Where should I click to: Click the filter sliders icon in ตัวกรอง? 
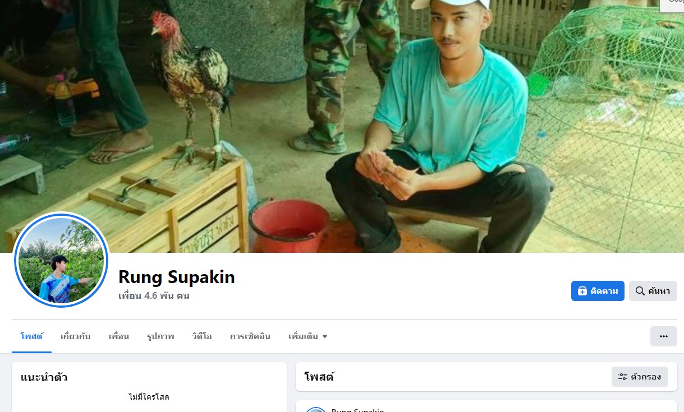tap(622, 377)
